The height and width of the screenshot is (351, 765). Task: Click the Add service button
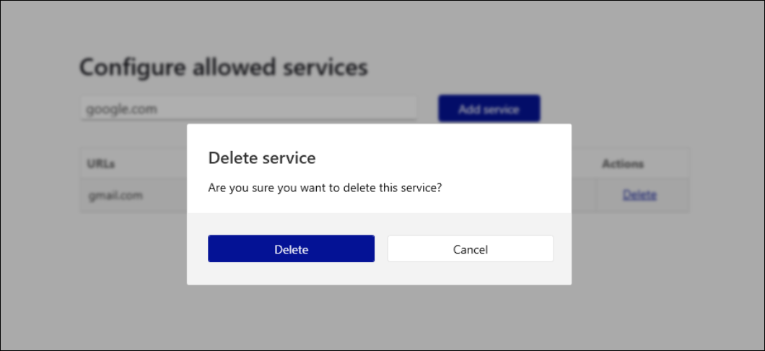pyautogui.click(x=489, y=109)
